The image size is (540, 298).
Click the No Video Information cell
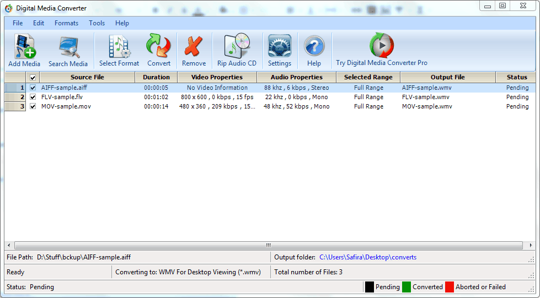click(x=217, y=88)
